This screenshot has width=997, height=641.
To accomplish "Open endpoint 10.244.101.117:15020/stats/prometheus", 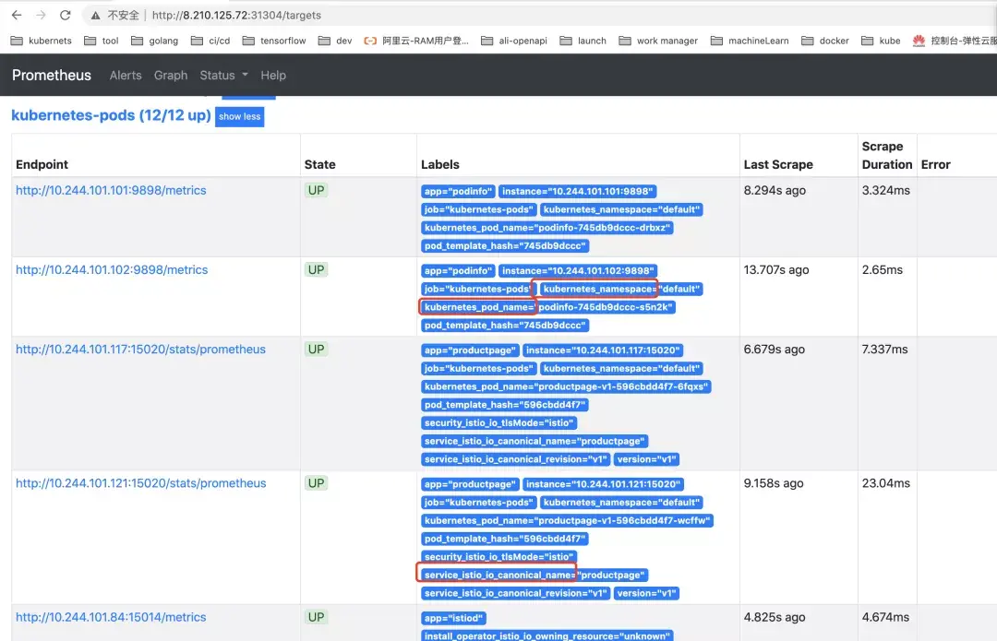I will point(140,350).
